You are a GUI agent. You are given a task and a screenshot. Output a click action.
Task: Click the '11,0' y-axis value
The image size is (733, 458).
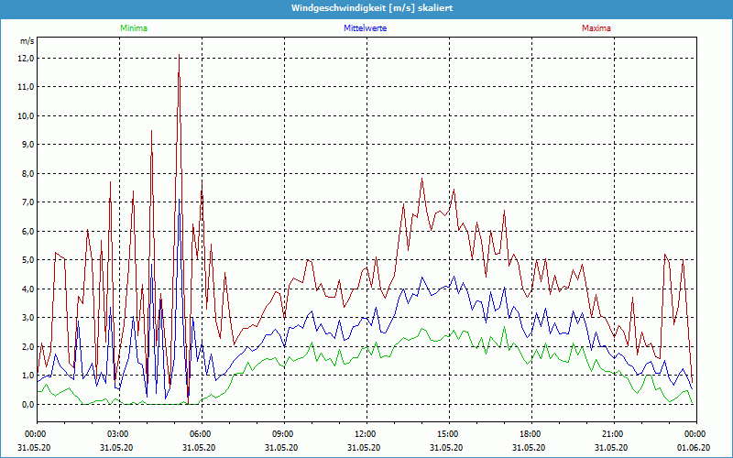coord(26,87)
